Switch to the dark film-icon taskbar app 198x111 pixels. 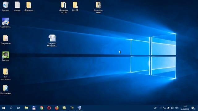pos(72,108)
